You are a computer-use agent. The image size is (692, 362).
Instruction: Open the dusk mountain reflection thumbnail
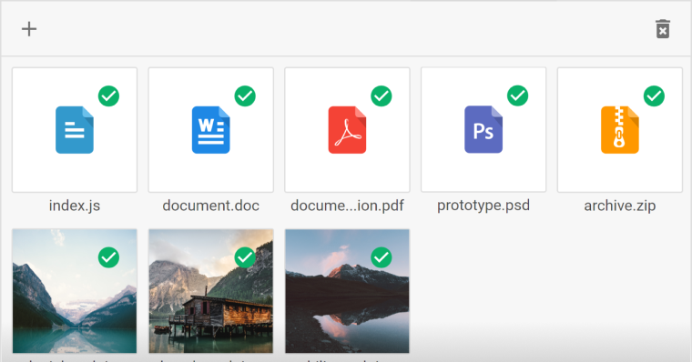click(347, 291)
